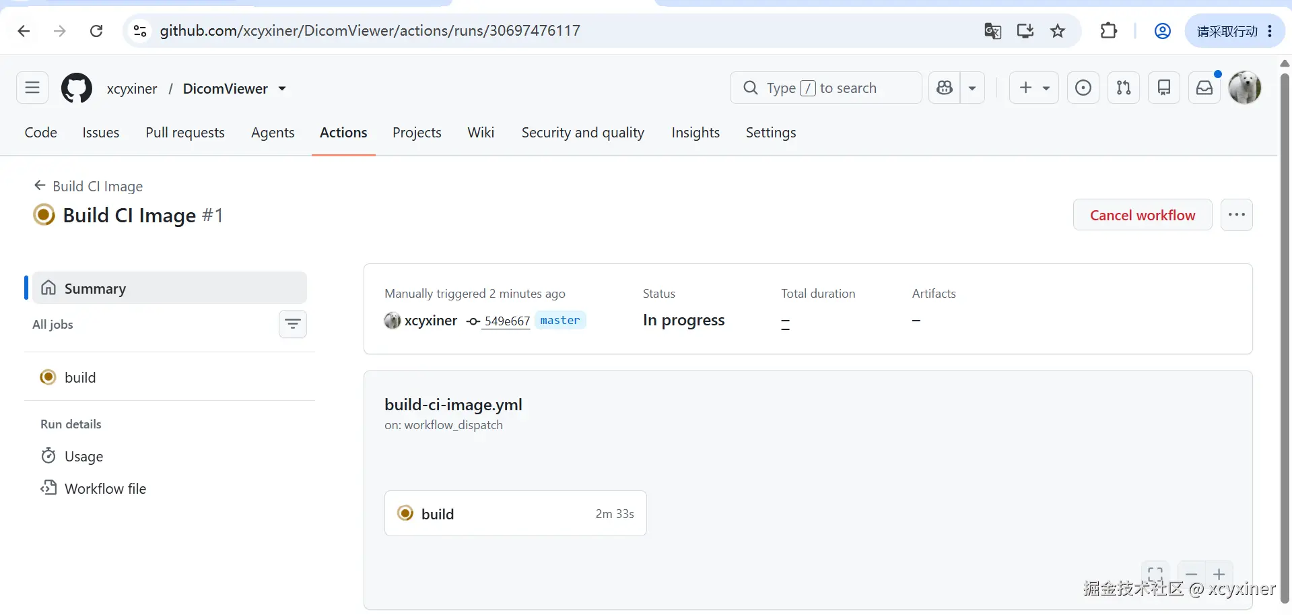The width and height of the screenshot is (1292, 615).
Task: Zoom out the workflow graph
Action: click(x=1192, y=574)
